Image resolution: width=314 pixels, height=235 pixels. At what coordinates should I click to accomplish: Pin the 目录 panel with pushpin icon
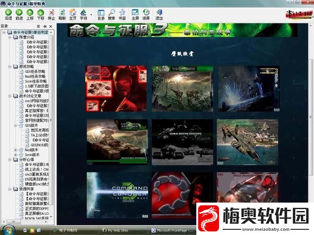coord(45,26)
